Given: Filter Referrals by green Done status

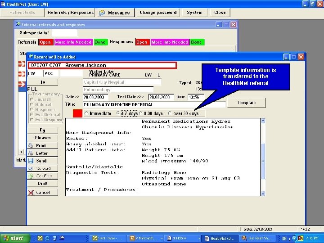Looking at the screenshot, I should point(100,42).
